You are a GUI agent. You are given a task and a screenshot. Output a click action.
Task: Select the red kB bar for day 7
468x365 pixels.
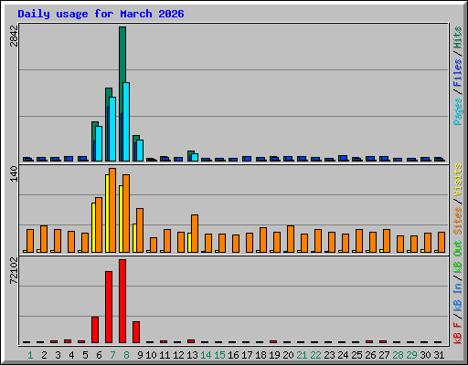pyautogui.click(x=109, y=307)
